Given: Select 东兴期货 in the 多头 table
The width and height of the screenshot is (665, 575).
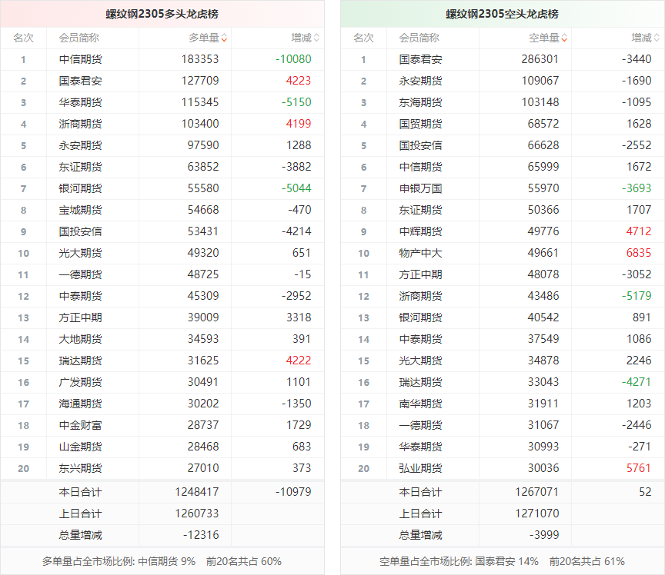Looking at the screenshot, I should pyautogui.click(x=80, y=468).
